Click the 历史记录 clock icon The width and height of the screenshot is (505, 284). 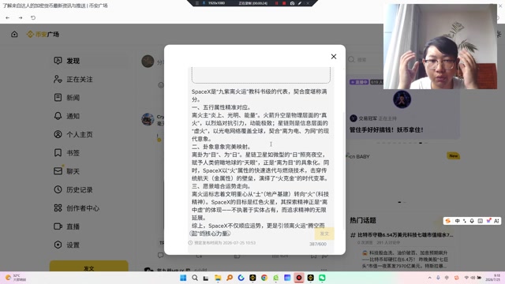(x=58, y=189)
